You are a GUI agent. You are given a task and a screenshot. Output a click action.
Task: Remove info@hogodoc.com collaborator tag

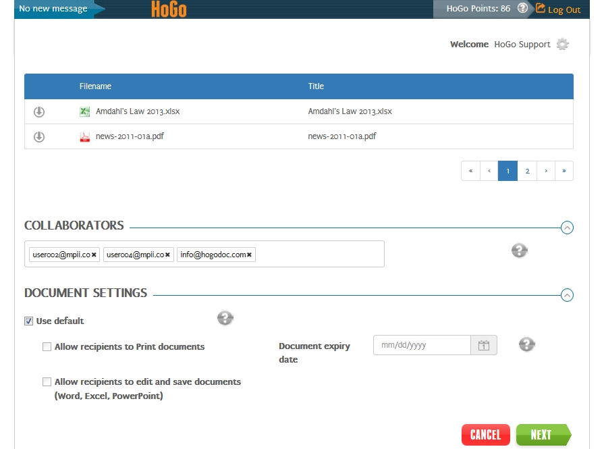coord(249,255)
